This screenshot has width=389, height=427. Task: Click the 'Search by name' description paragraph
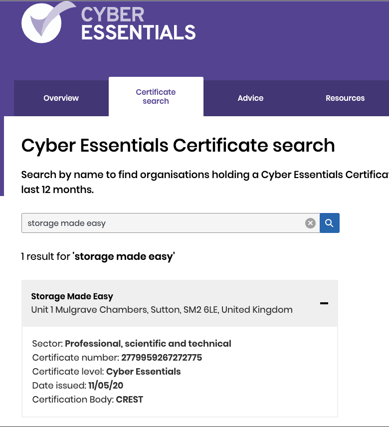tap(205, 182)
